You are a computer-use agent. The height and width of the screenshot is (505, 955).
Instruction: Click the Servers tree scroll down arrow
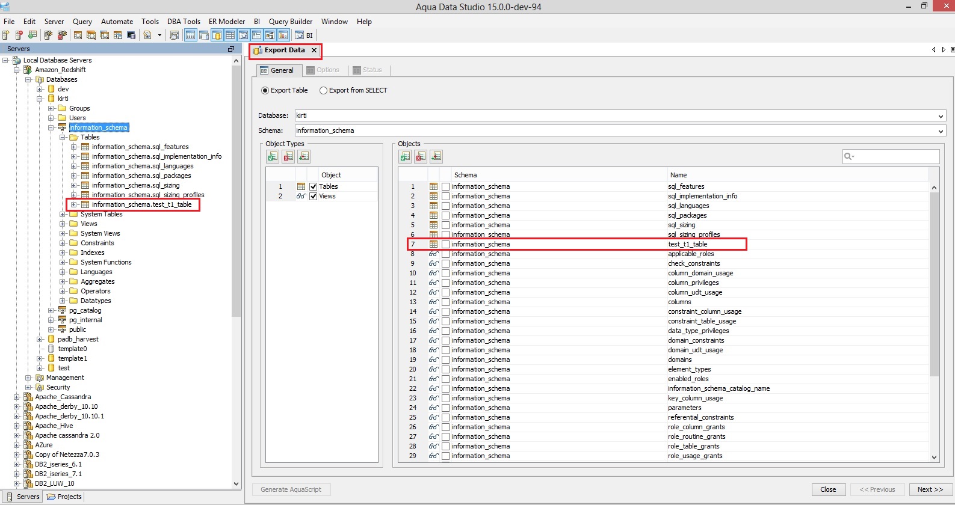(236, 483)
